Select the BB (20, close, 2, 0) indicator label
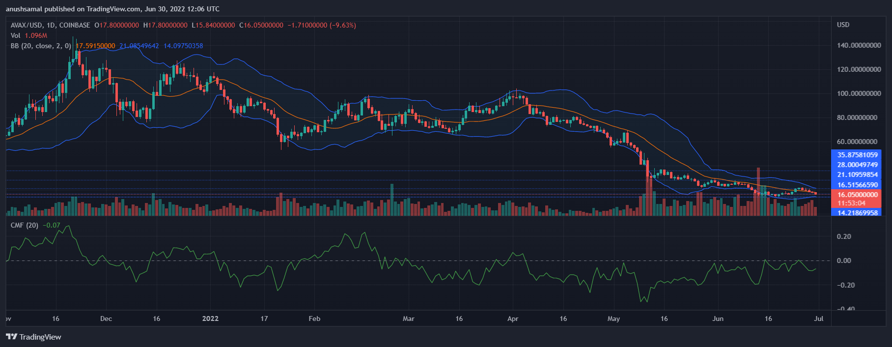This screenshot has height=347, width=892. click(41, 46)
